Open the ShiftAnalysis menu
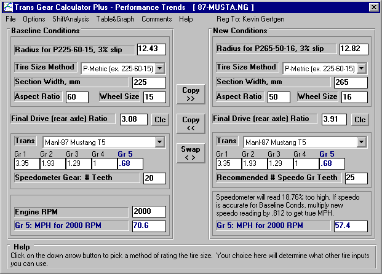This screenshot has width=382, height=274. click(71, 19)
